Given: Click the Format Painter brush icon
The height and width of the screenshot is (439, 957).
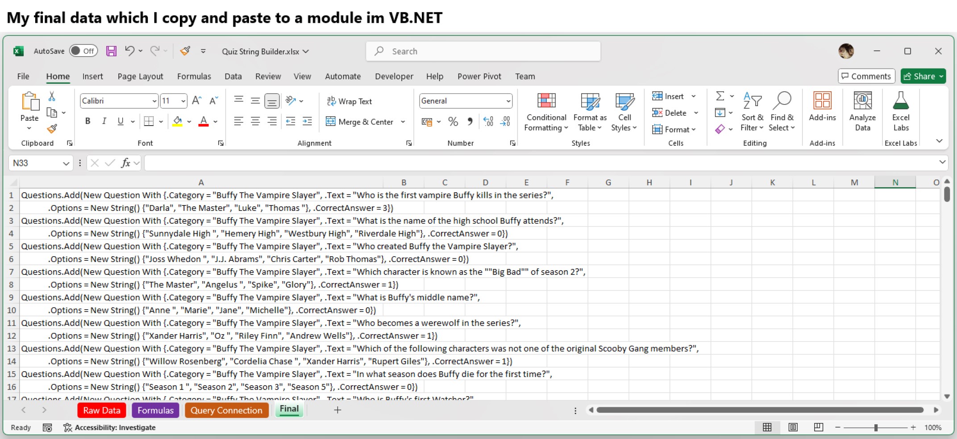Looking at the screenshot, I should coord(52,129).
